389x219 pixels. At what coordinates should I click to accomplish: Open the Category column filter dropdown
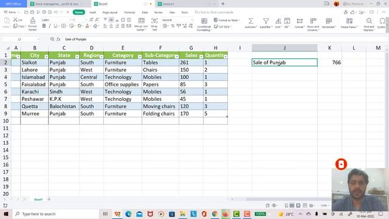tap(140, 57)
